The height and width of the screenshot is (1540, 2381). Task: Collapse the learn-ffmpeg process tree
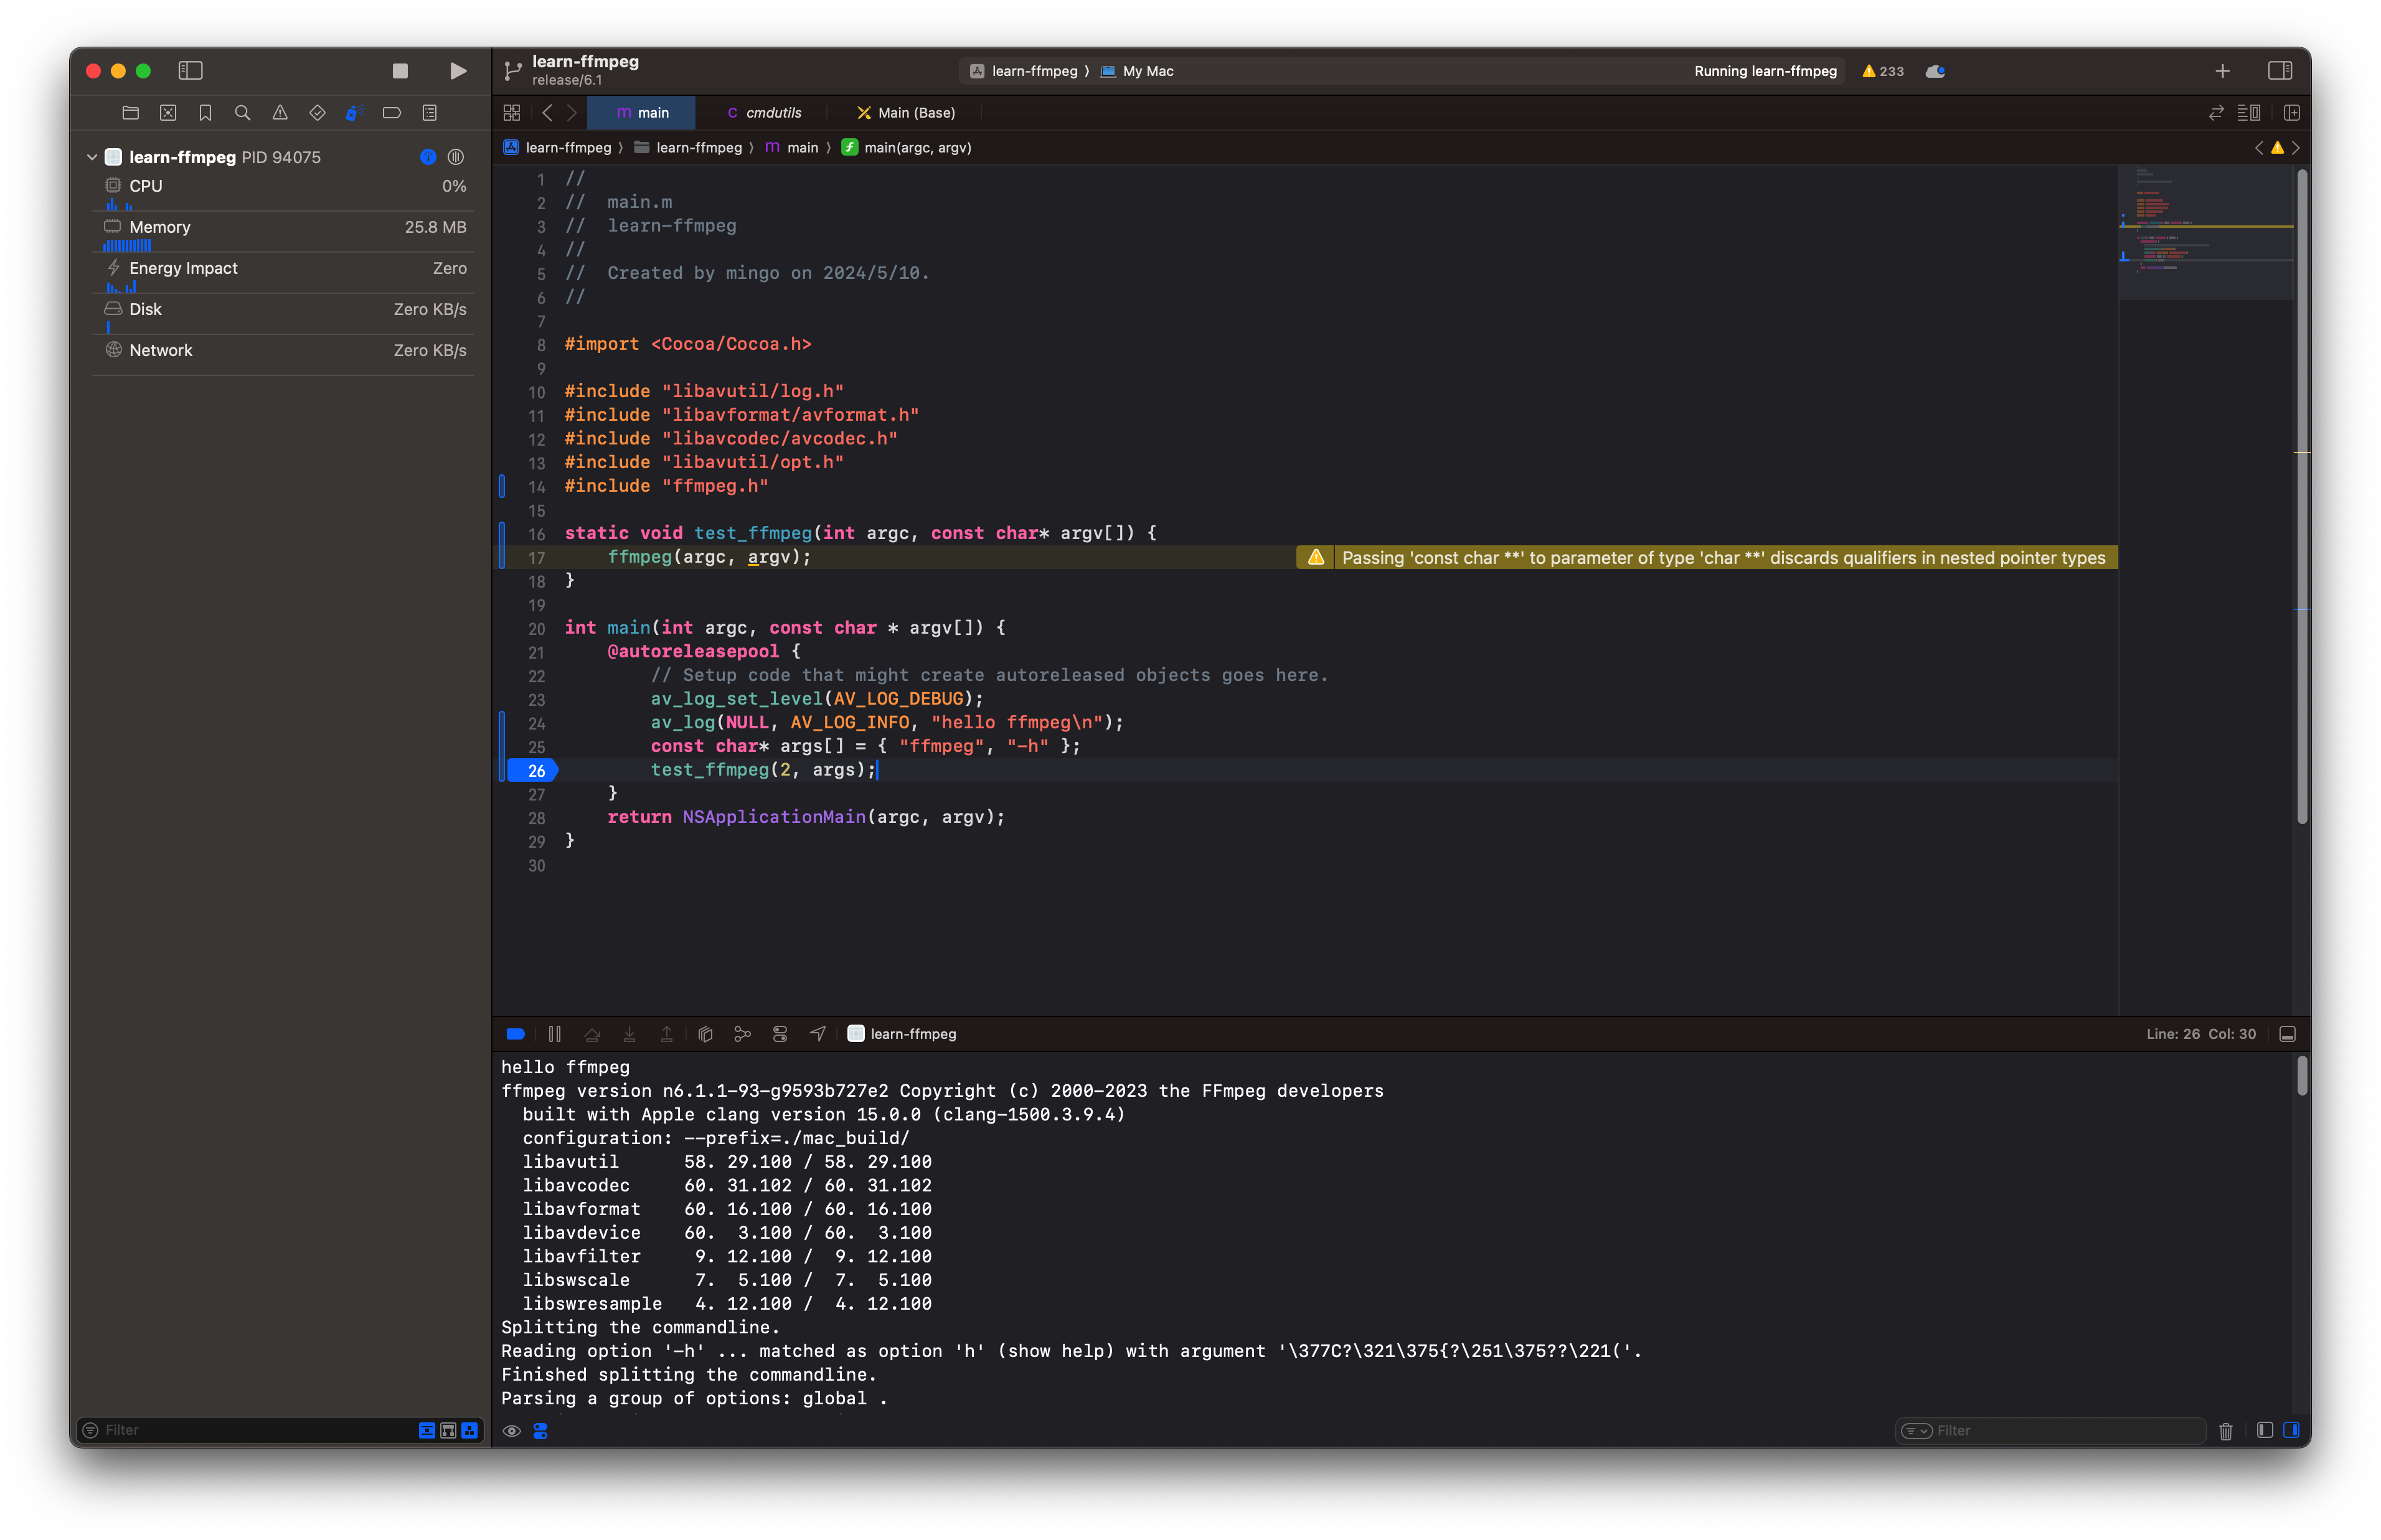click(x=92, y=157)
